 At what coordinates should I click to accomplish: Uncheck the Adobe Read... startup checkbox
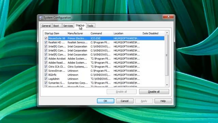click(x=46, y=63)
